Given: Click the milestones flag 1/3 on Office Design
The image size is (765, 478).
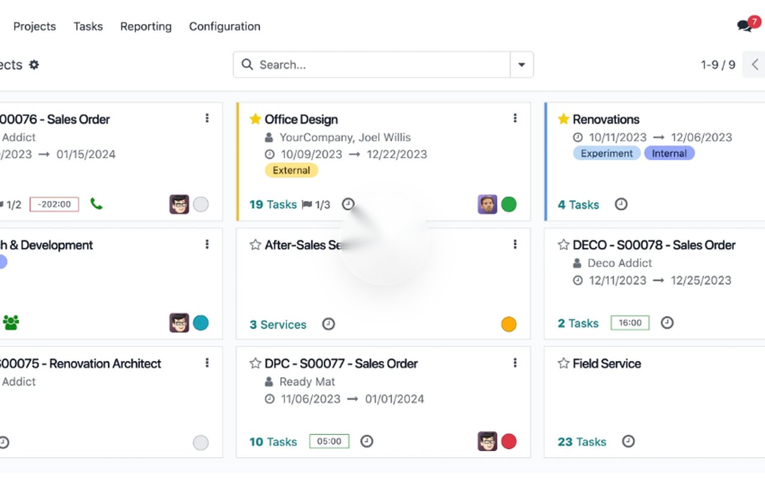Looking at the screenshot, I should [x=316, y=204].
